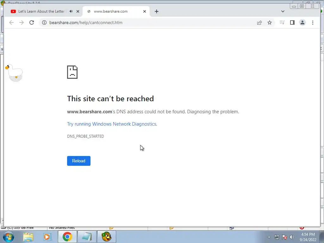Open the Windows Start button
The image size is (324, 243).
click(x=9, y=237)
